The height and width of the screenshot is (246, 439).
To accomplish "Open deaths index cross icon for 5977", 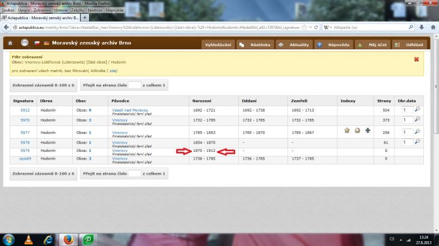I will click(367, 130).
